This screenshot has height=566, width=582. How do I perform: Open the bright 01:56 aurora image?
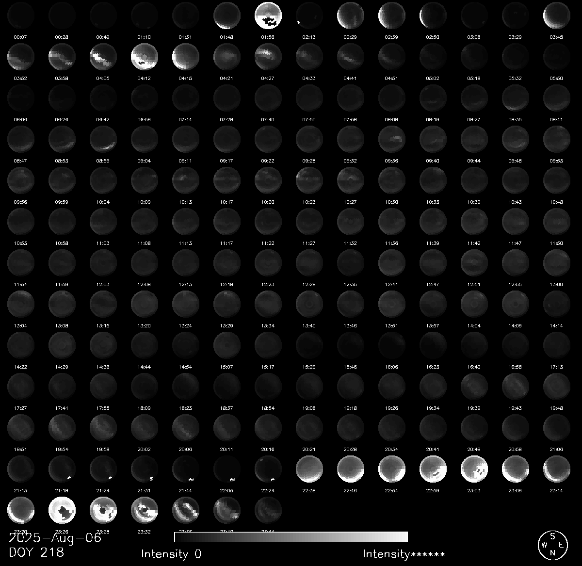click(268, 16)
